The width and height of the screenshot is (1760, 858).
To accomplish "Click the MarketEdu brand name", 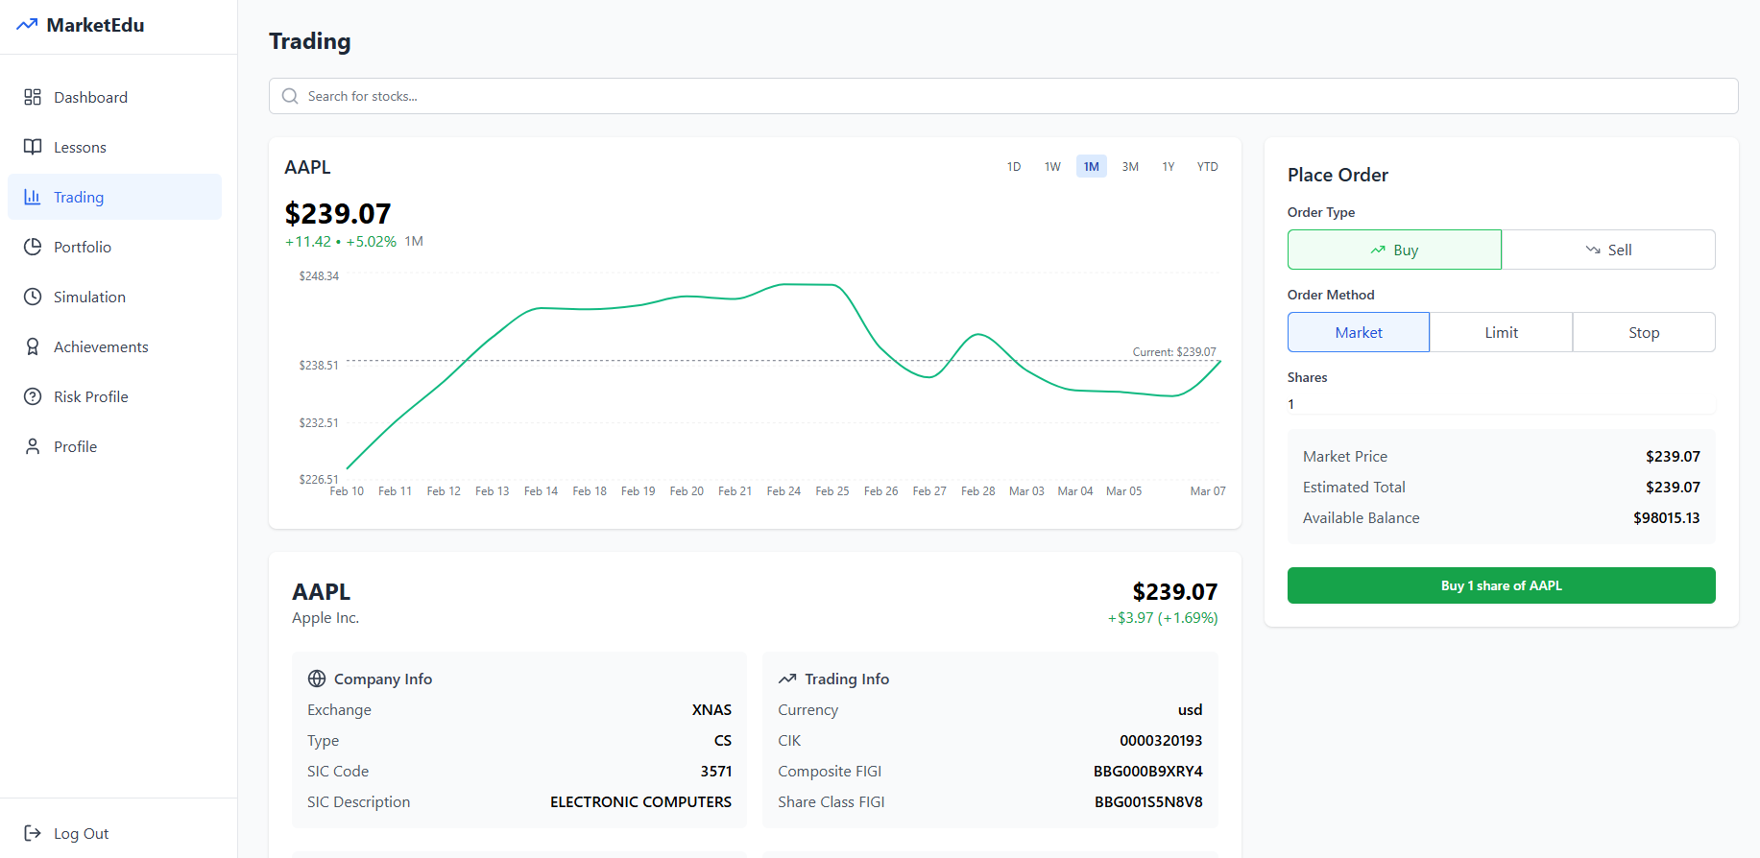I will (95, 25).
